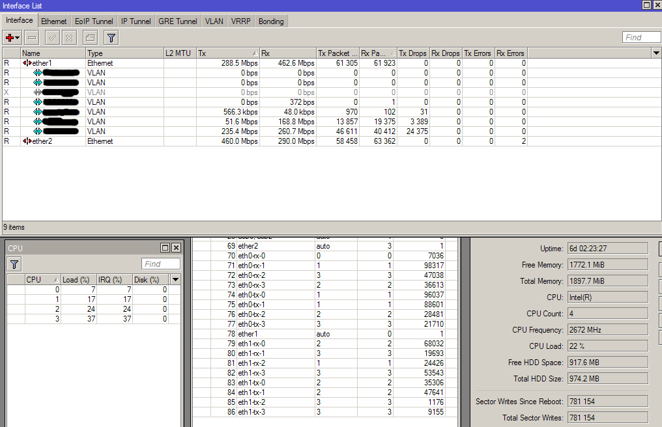Click the checkmark Enable button in the toolbar

53,38
